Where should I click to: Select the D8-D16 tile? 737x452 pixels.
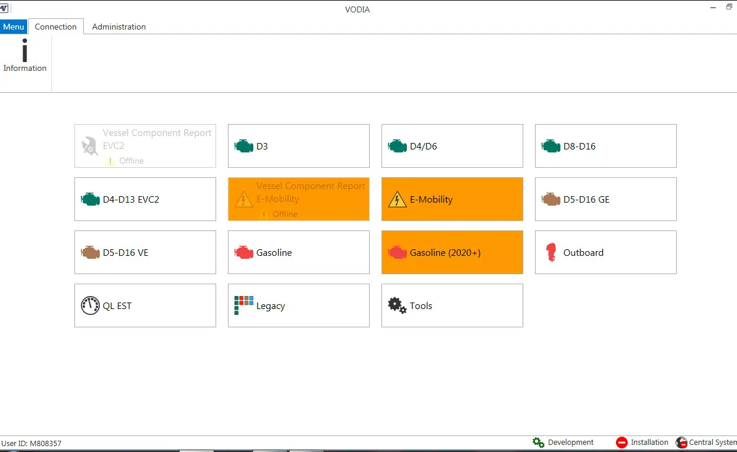click(606, 146)
